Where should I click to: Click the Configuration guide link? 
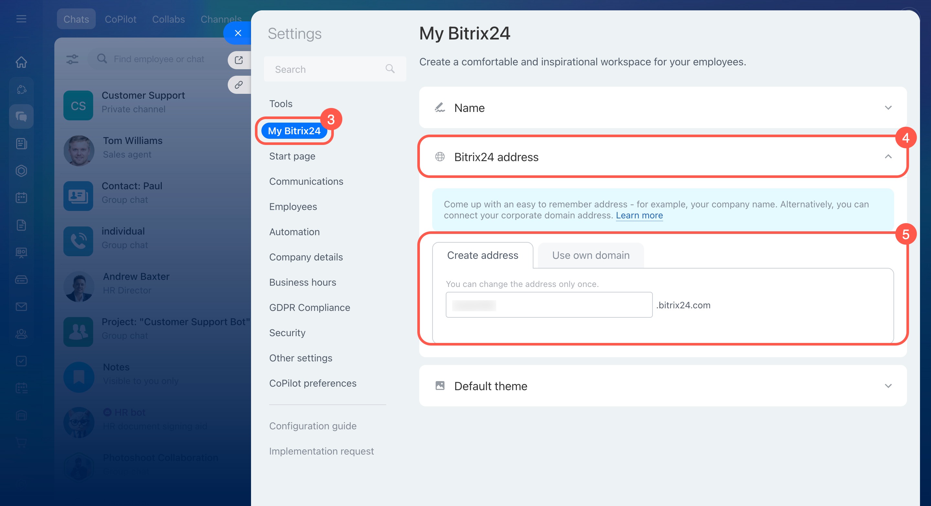pos(312,426)
